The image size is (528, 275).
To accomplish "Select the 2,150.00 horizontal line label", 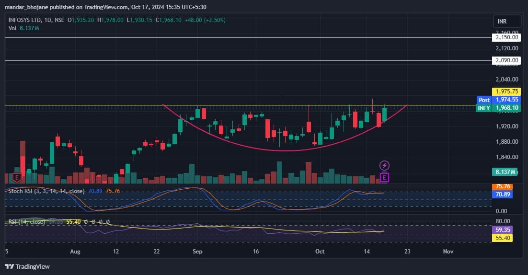I will [x=507, y=37].
